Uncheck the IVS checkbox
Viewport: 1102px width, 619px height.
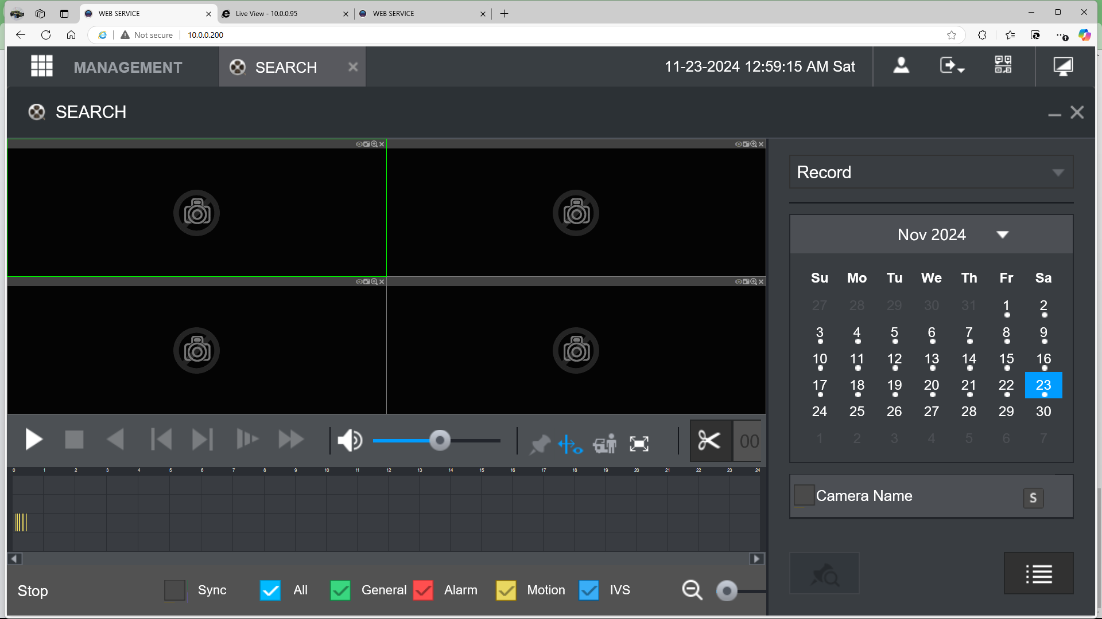pyautogui.click(x=589, y=590)
